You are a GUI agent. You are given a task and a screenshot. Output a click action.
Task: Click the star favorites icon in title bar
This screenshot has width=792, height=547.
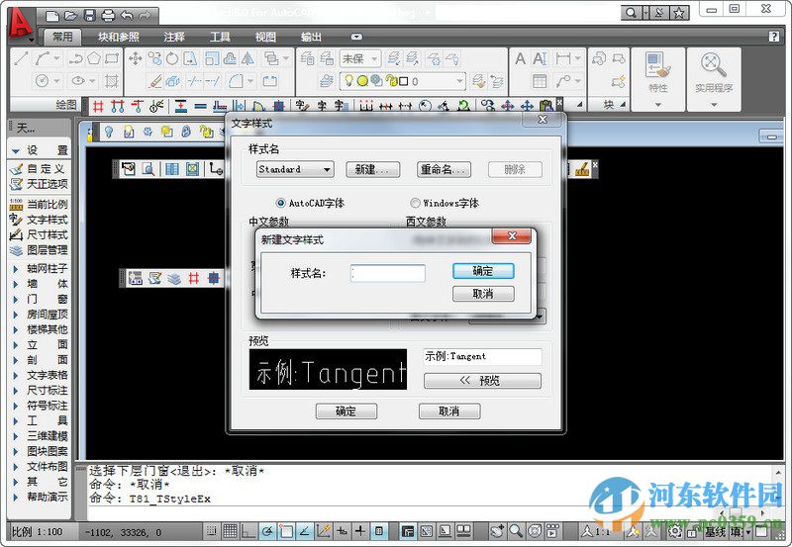click(679, 13)
